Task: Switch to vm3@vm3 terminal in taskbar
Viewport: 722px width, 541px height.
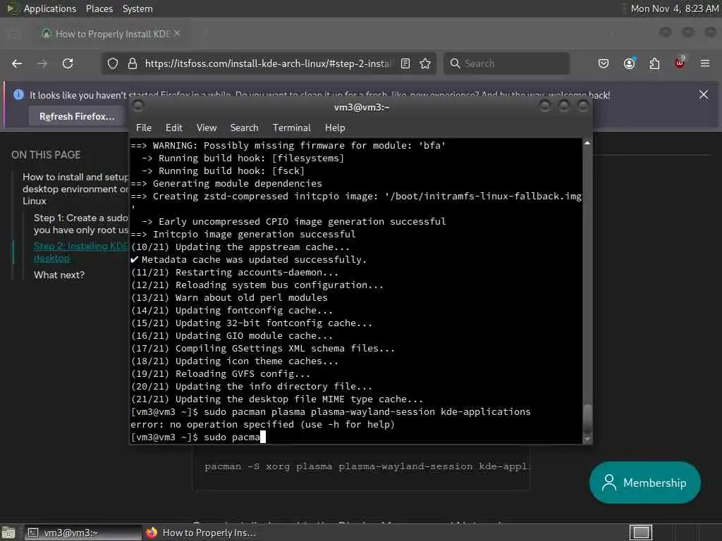Action: point(83,533)
